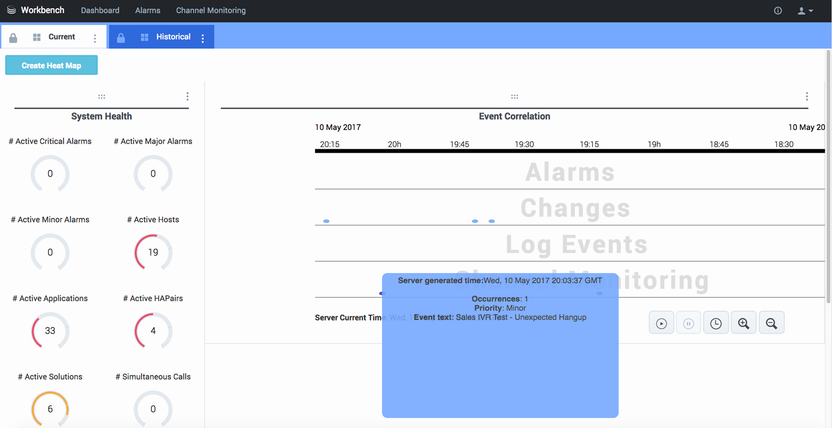Click the 18:45 timeline label
The height and width of the screenshot is (428, 832).
[719, 144]
